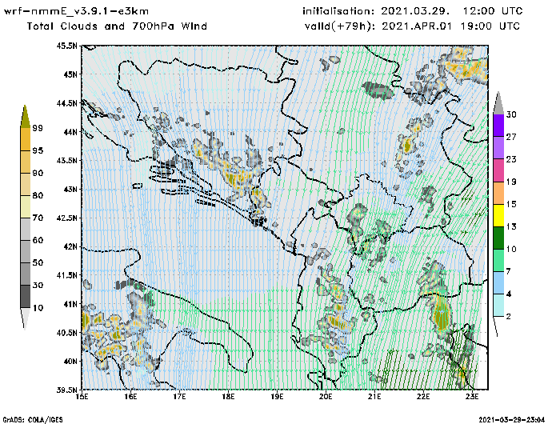The image size is (560, 424).
Task: Click the 41N latitude label
Action: pyautogui.click(x=70, y=304)
